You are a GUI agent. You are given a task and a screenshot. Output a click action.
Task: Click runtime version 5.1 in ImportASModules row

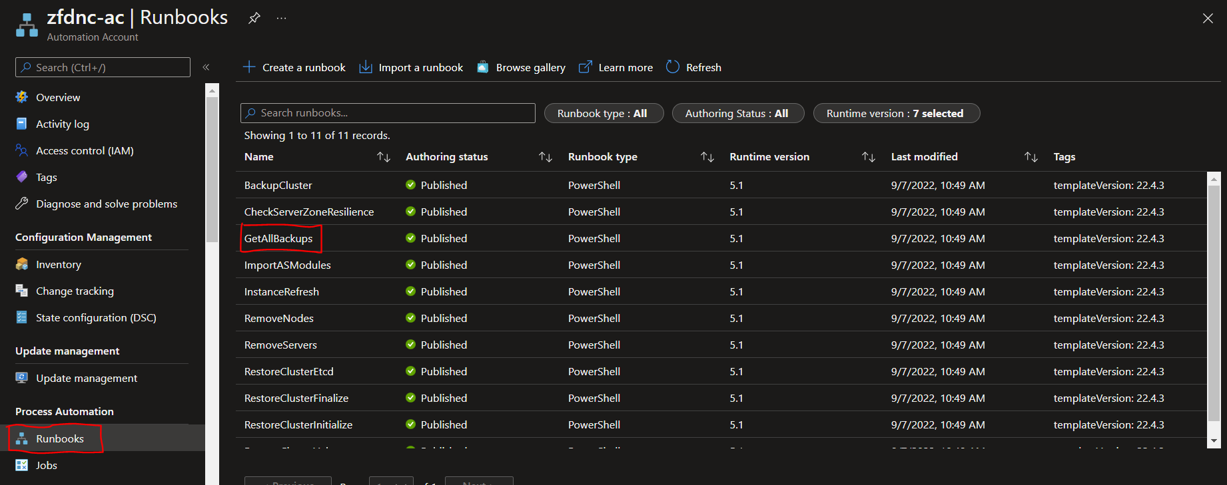pos(736,265)
